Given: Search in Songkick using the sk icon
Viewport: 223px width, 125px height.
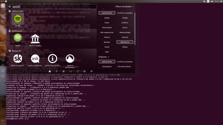Looking at the screenshot, I should pyautogui.click(x=18, y=58).
